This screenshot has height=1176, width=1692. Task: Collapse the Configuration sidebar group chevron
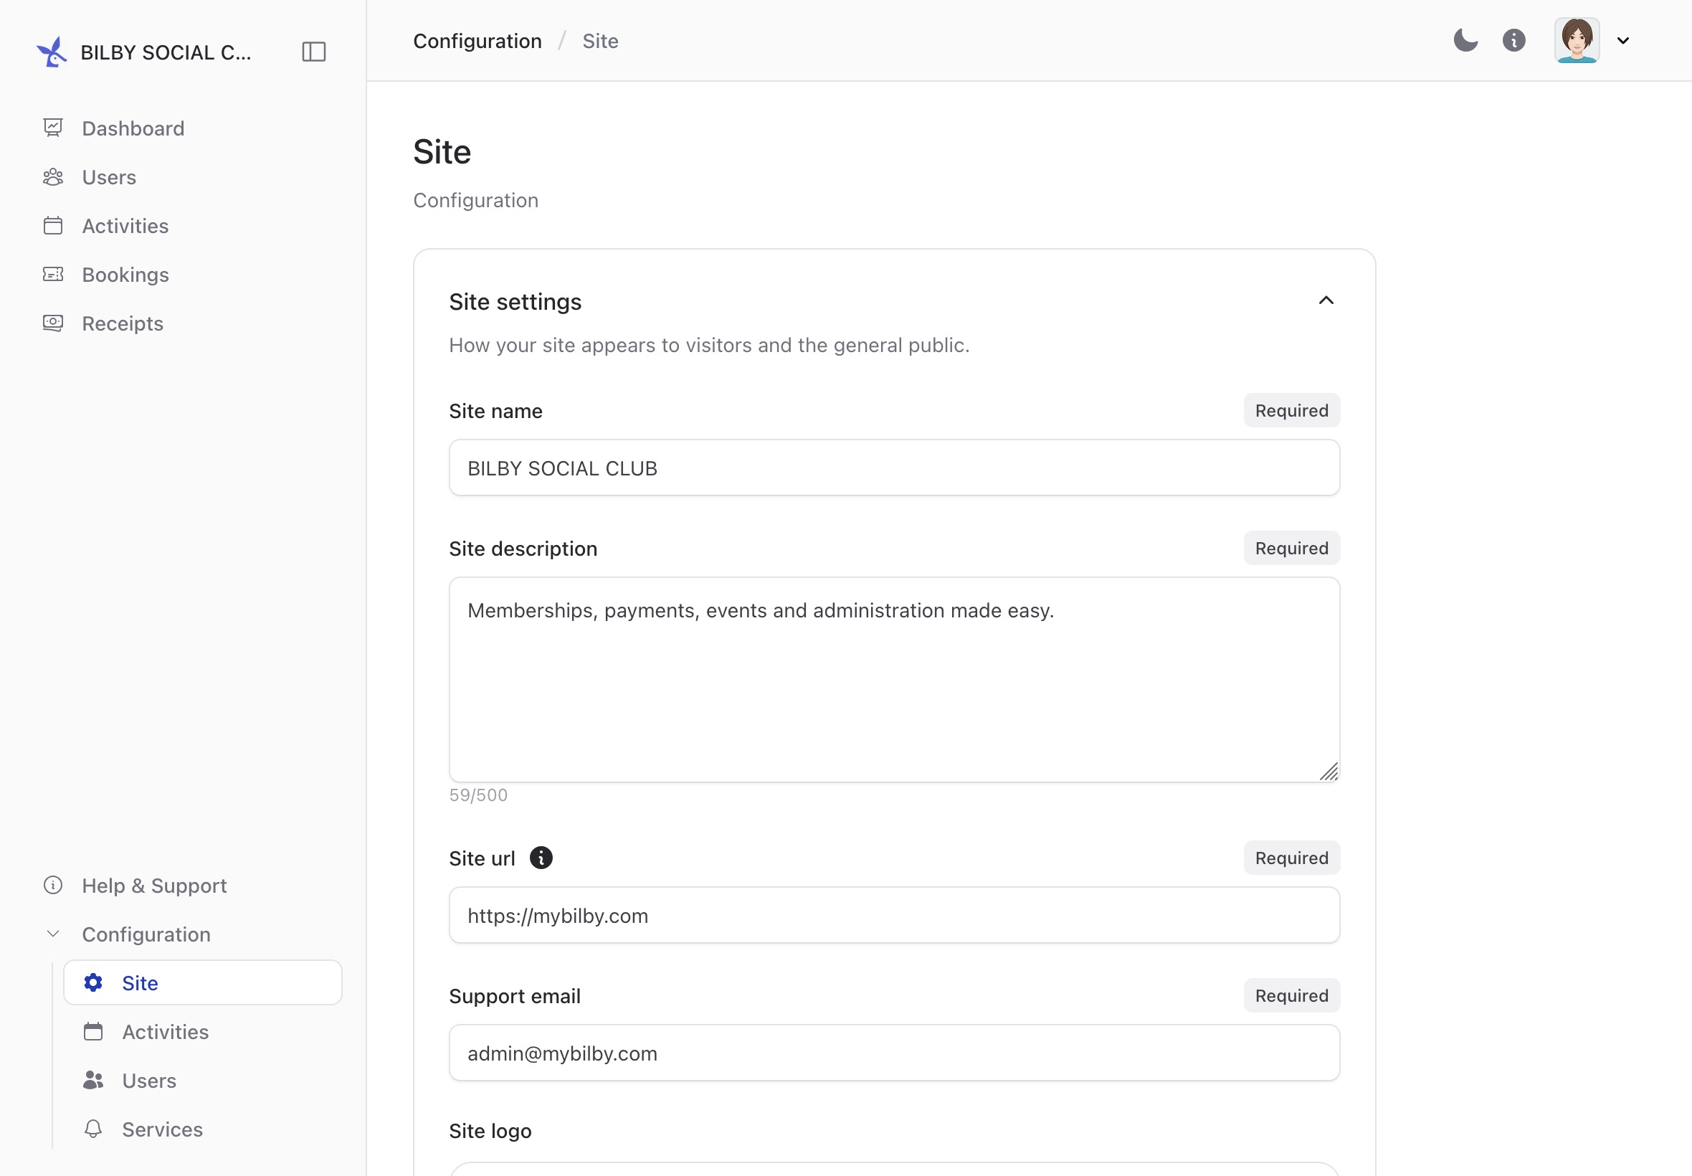[x=53, y=934]
